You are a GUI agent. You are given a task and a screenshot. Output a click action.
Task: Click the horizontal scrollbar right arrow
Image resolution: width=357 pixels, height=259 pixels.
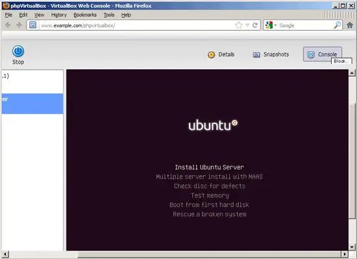[345, 254]
